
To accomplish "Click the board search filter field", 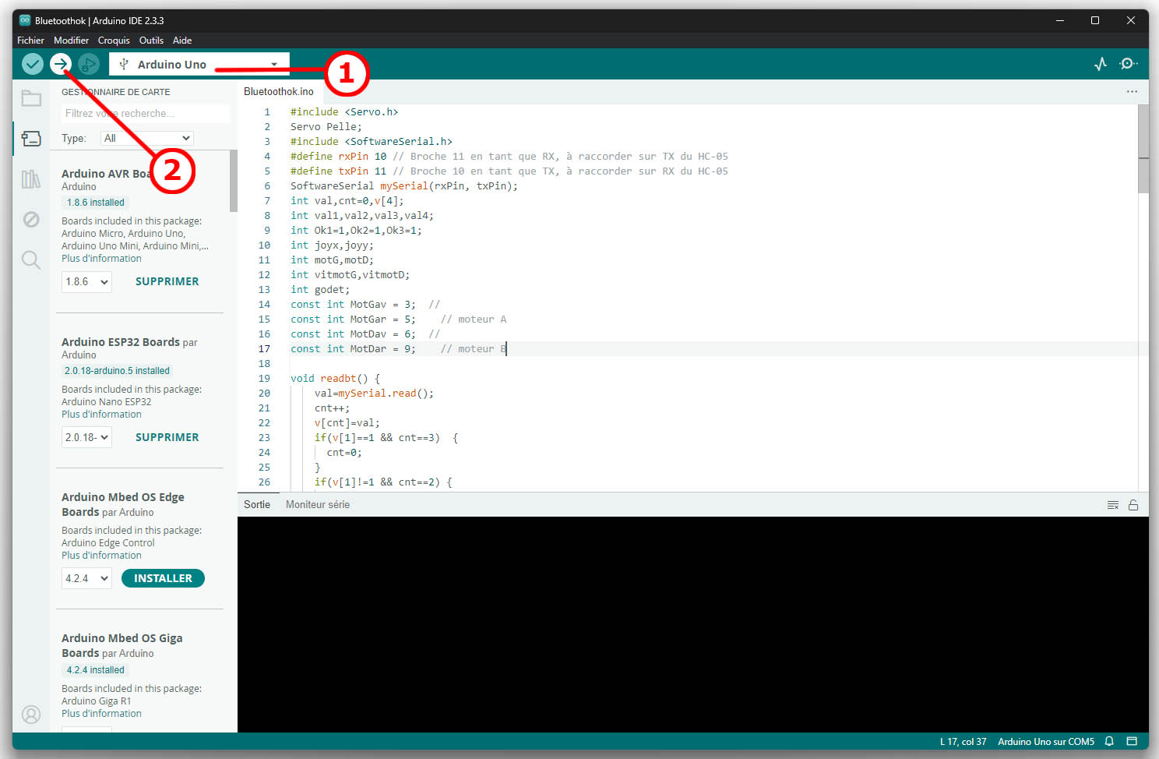I will [x=145, y=114].
